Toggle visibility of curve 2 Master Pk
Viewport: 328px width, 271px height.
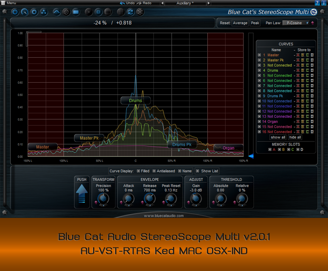(x=259, y=60)
